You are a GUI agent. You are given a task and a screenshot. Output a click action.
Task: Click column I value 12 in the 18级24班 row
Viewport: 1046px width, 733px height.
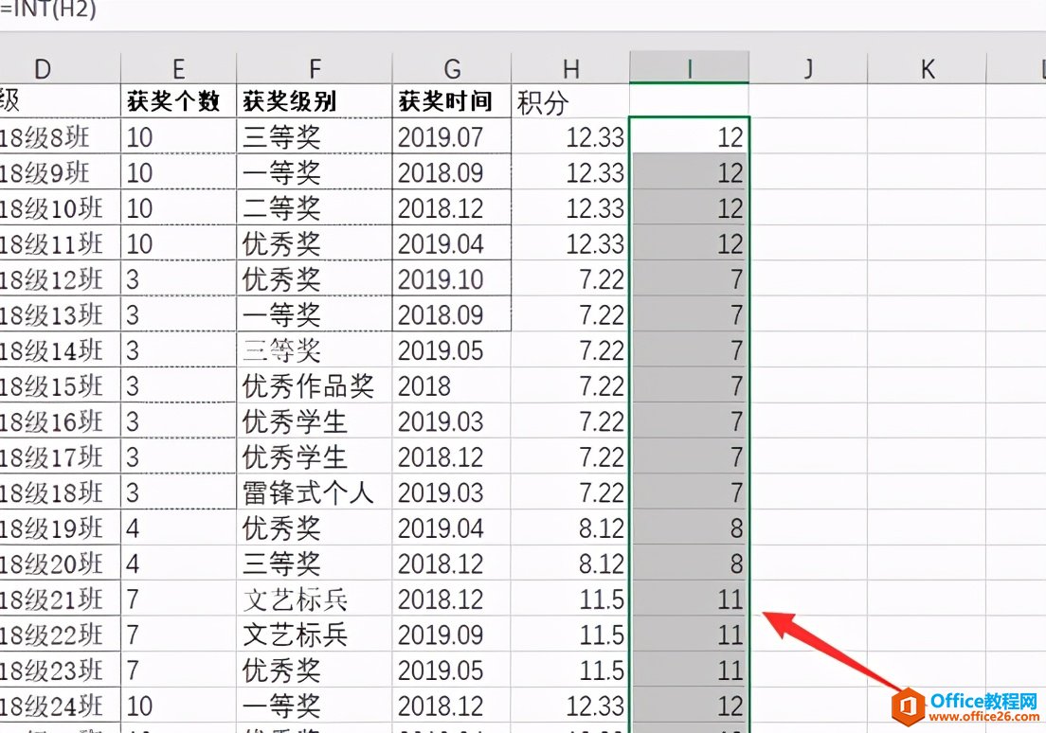(x=689, y=706)
